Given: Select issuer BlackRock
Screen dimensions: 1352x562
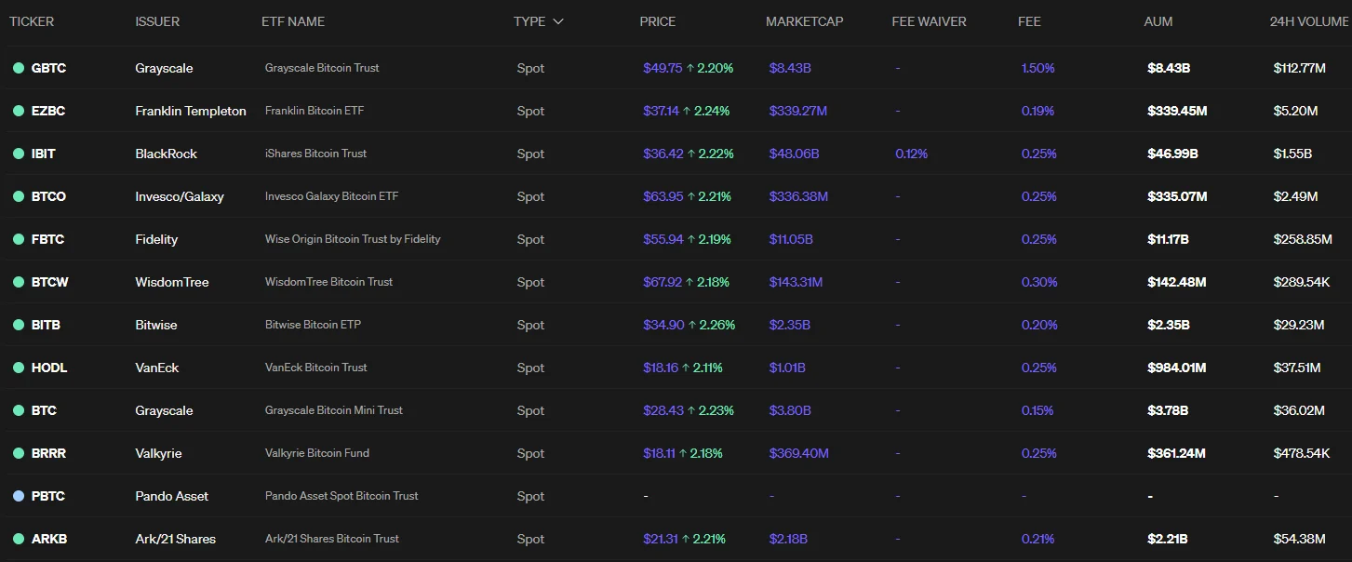Looking at the screenshot, I should [x=166, y=154].
